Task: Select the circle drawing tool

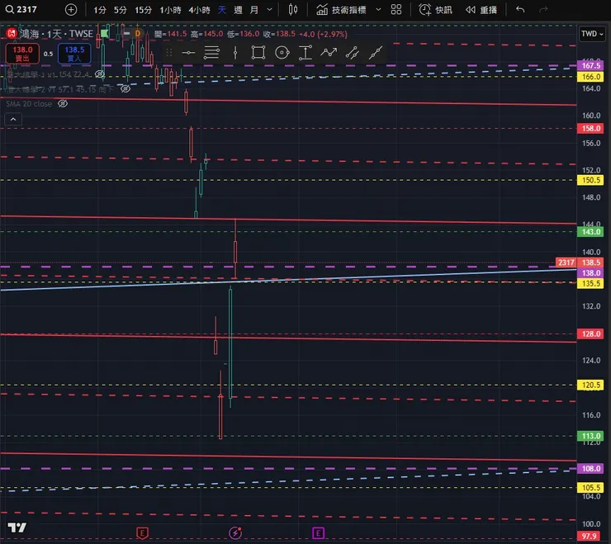Action: point(282,53)
